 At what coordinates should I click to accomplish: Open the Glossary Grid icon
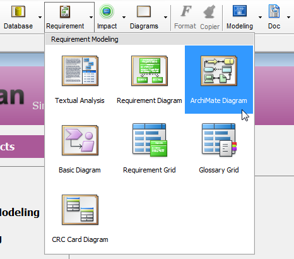coord(219,140)
